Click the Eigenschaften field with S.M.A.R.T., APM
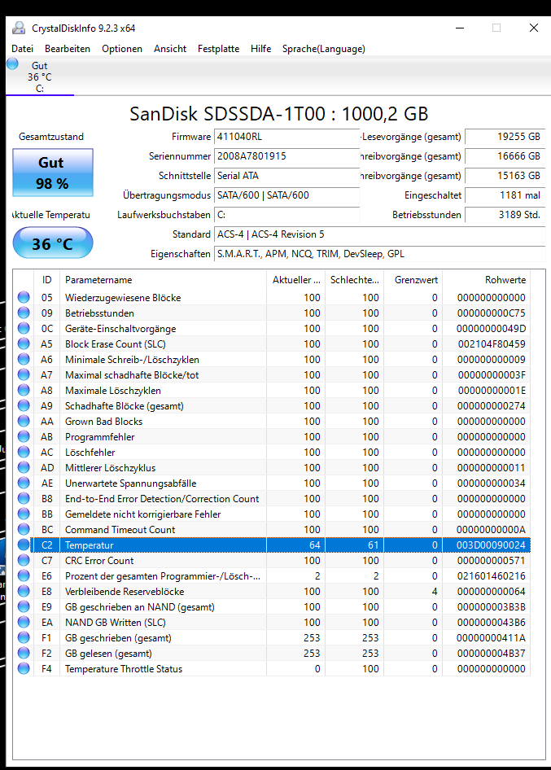Screen dimensions: 551x770 tap(379, 254)
